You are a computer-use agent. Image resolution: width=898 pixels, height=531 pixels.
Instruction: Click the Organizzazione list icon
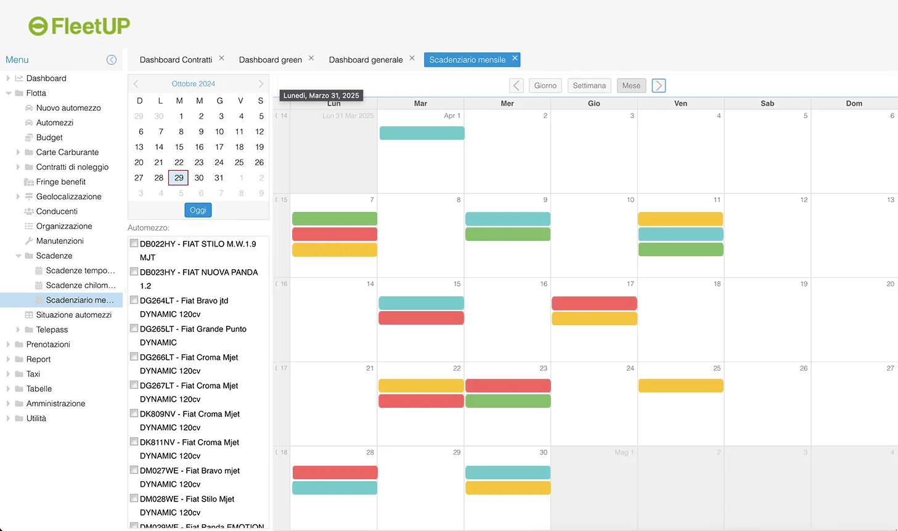29,226
